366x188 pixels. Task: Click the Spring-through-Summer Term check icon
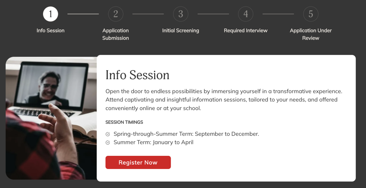[x=108, y=134]
